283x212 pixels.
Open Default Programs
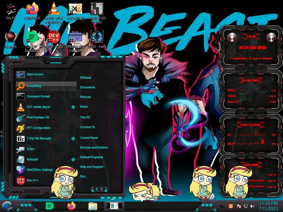pyautogui.click(x=91, y=157)
